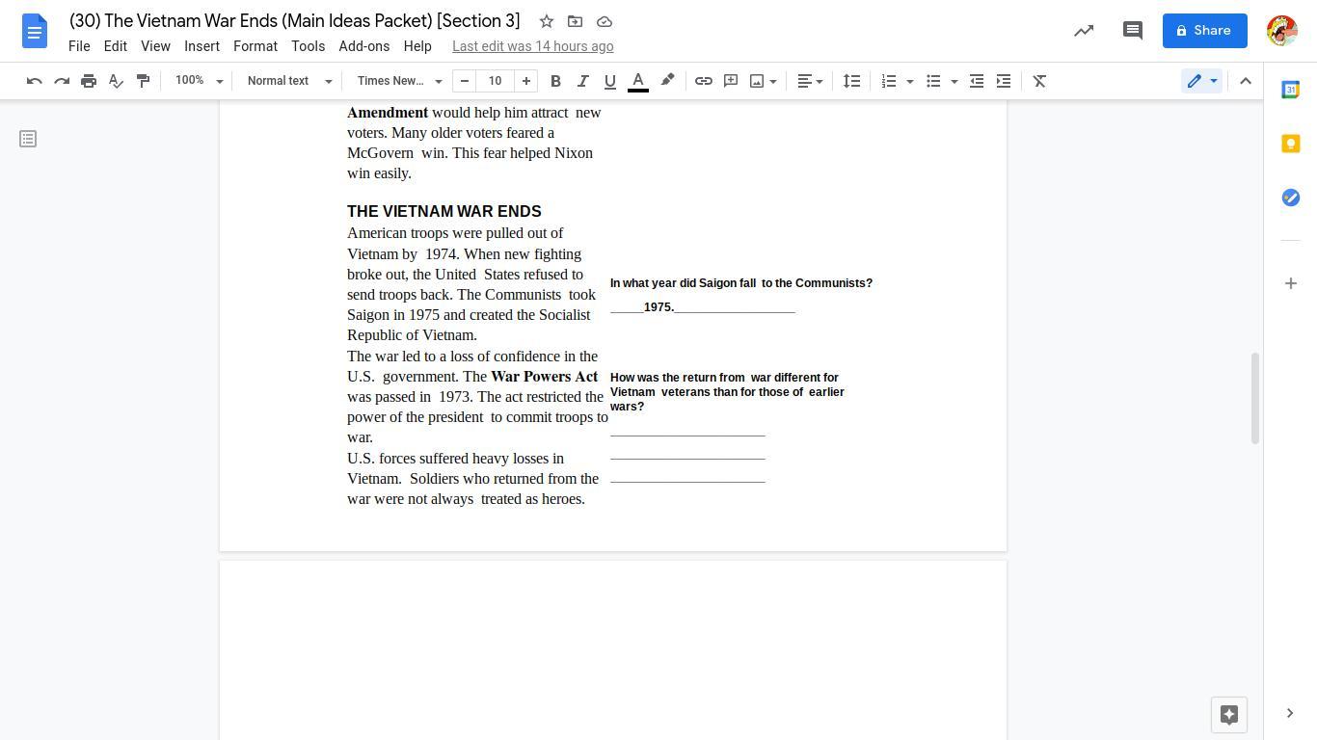Open Google Calendar side panel

[1291, 90]
